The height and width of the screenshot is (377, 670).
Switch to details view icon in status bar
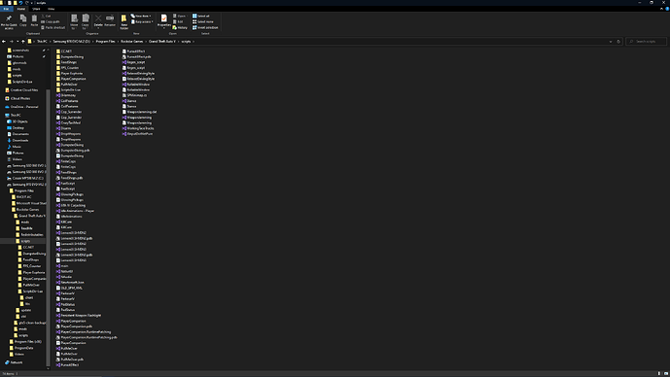pos(659,373)
